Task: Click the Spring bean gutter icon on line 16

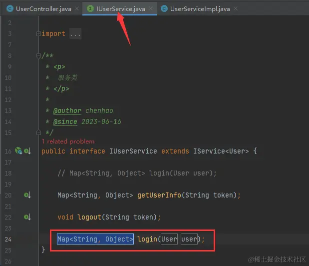Action: (18, 151)
